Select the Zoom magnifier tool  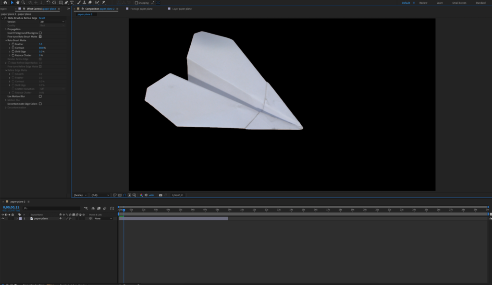point(23,2)
